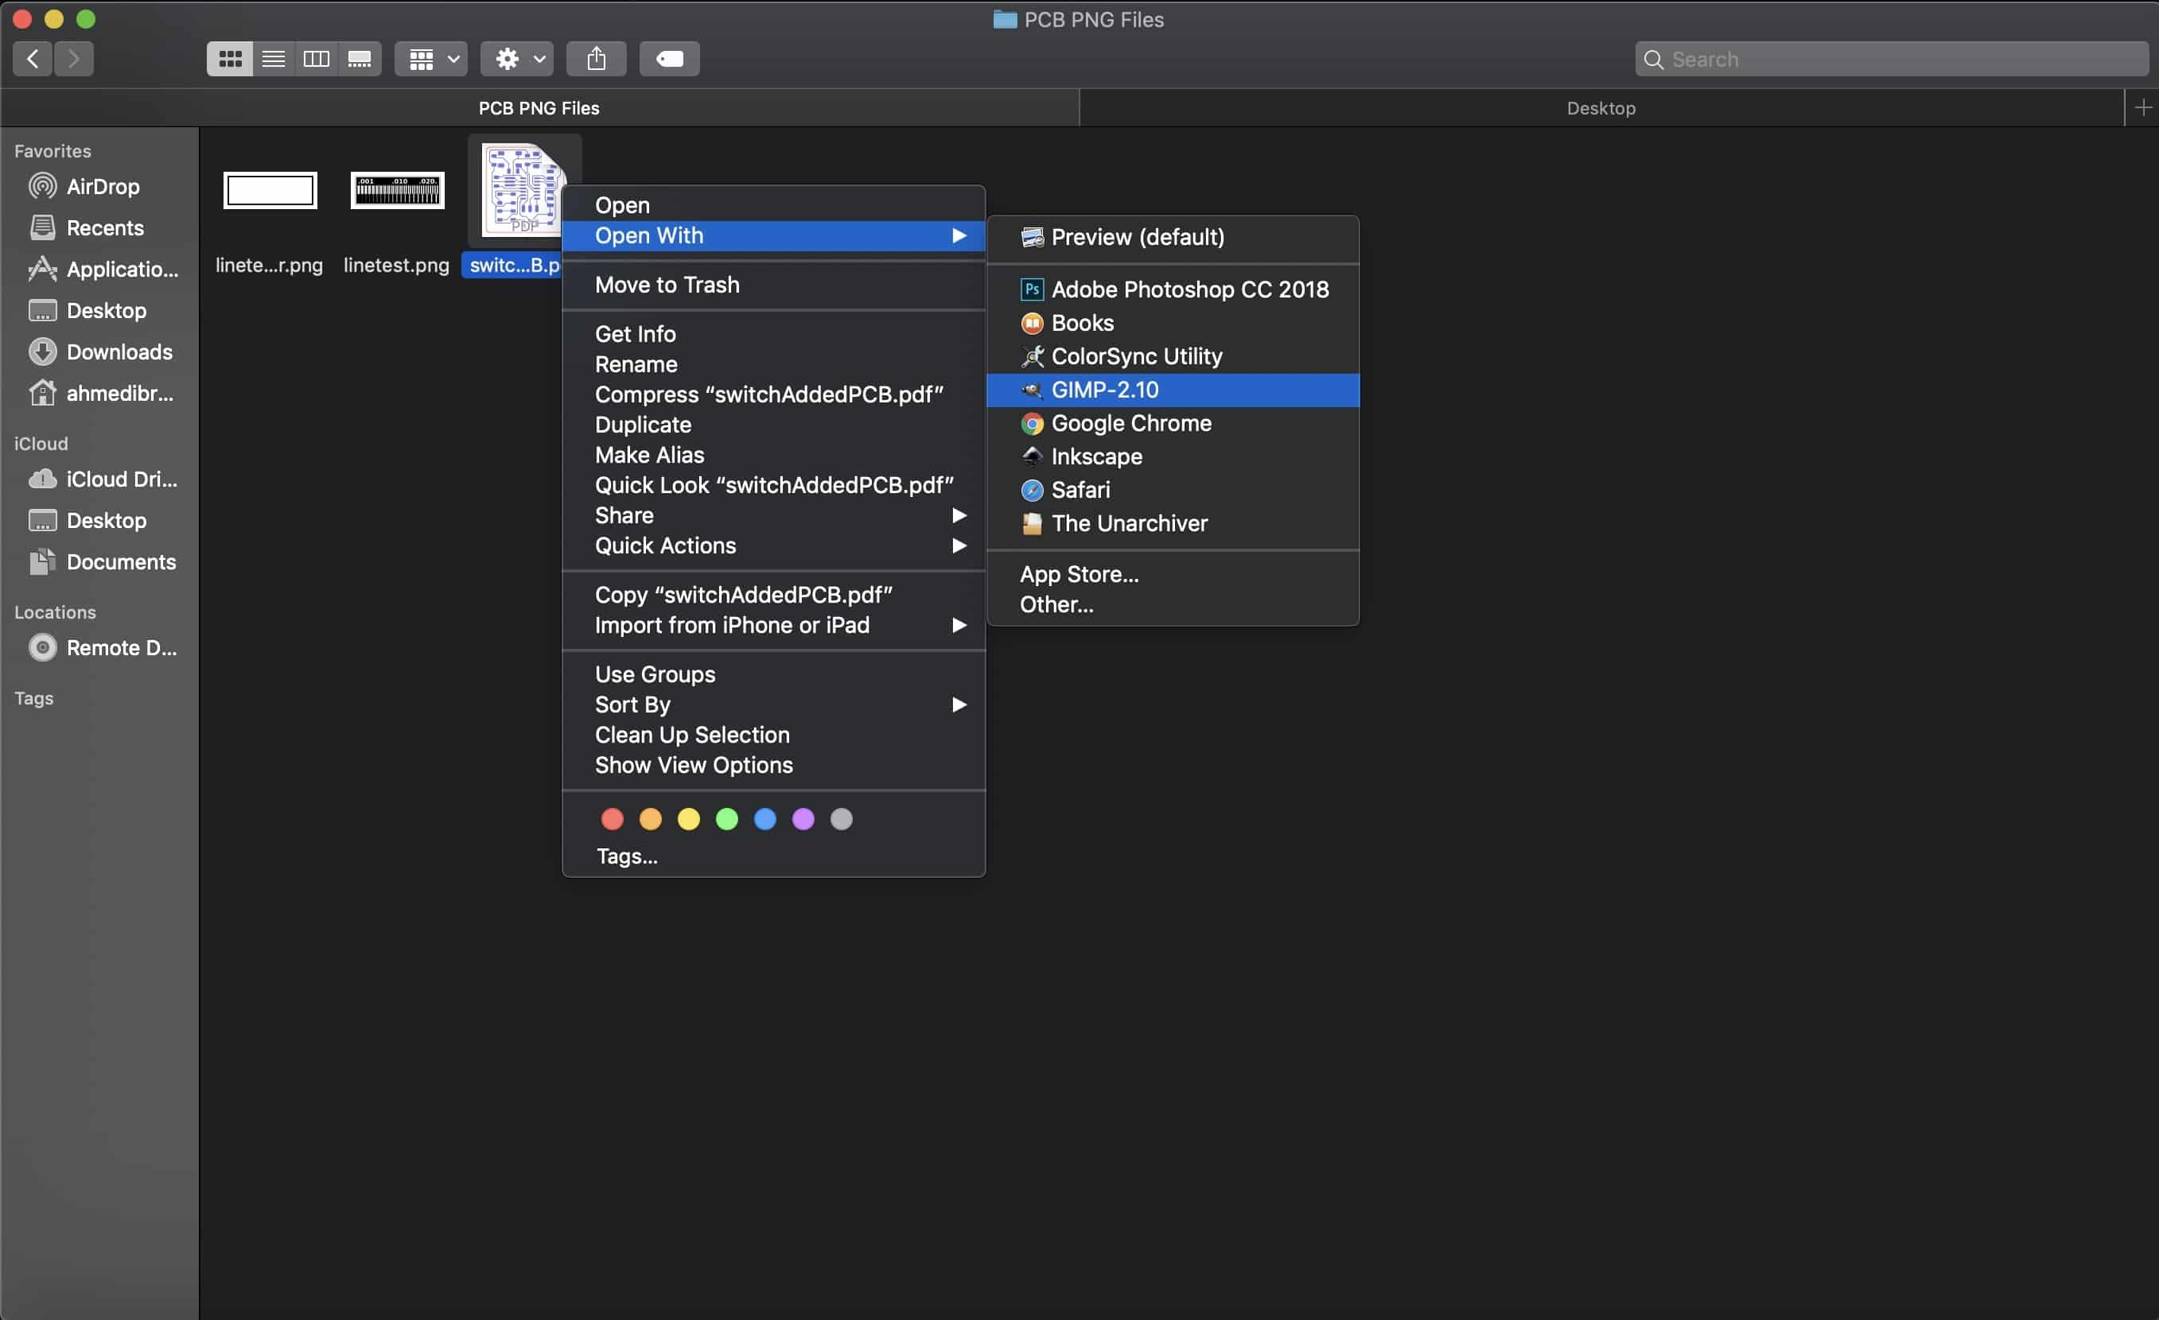Apply the orange tag color

[x=650, y=818]
